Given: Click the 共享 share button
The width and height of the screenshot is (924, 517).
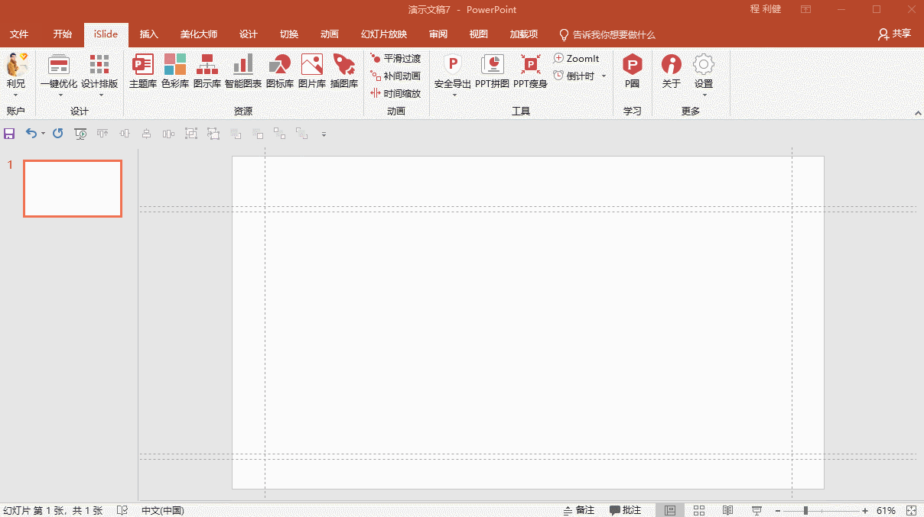Looking at the screenshot, I should pos(895,34).
